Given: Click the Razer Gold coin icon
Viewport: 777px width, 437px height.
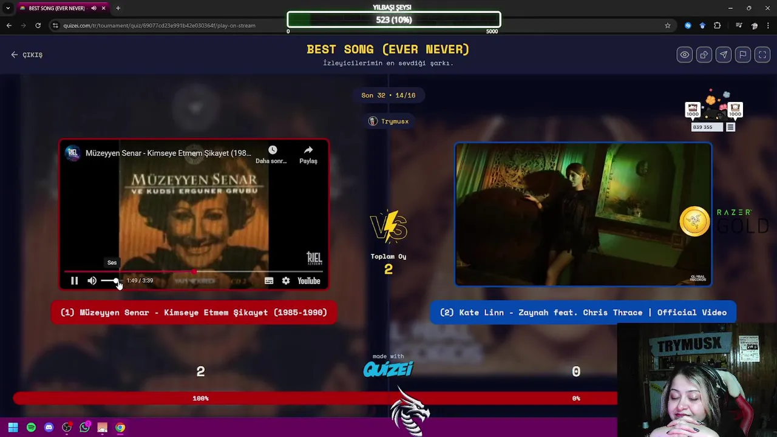Looking at the screenshot, I should click(694, 221).
